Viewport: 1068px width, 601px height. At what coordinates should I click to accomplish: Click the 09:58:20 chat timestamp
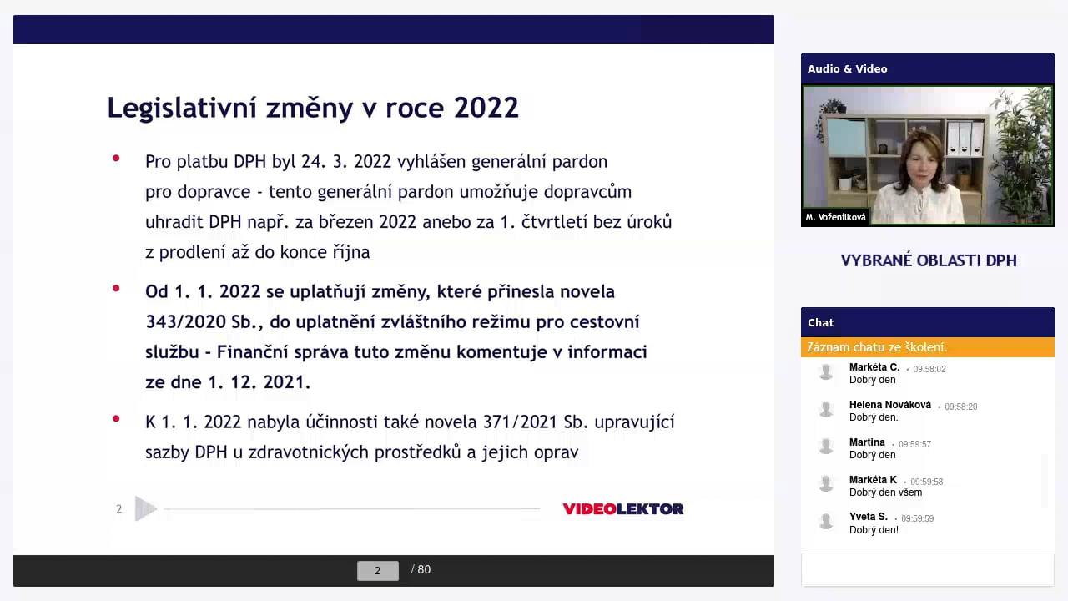961,407
